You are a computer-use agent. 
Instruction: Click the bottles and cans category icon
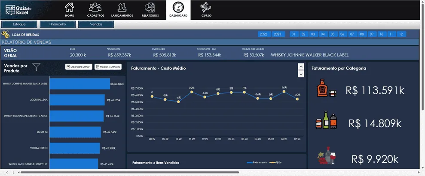tap(327, 120)
